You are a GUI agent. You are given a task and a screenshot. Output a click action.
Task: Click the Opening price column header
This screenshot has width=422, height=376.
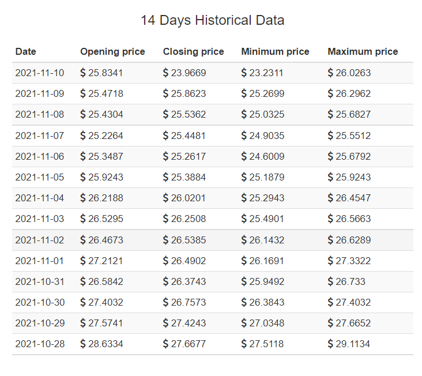click(112, 52)
